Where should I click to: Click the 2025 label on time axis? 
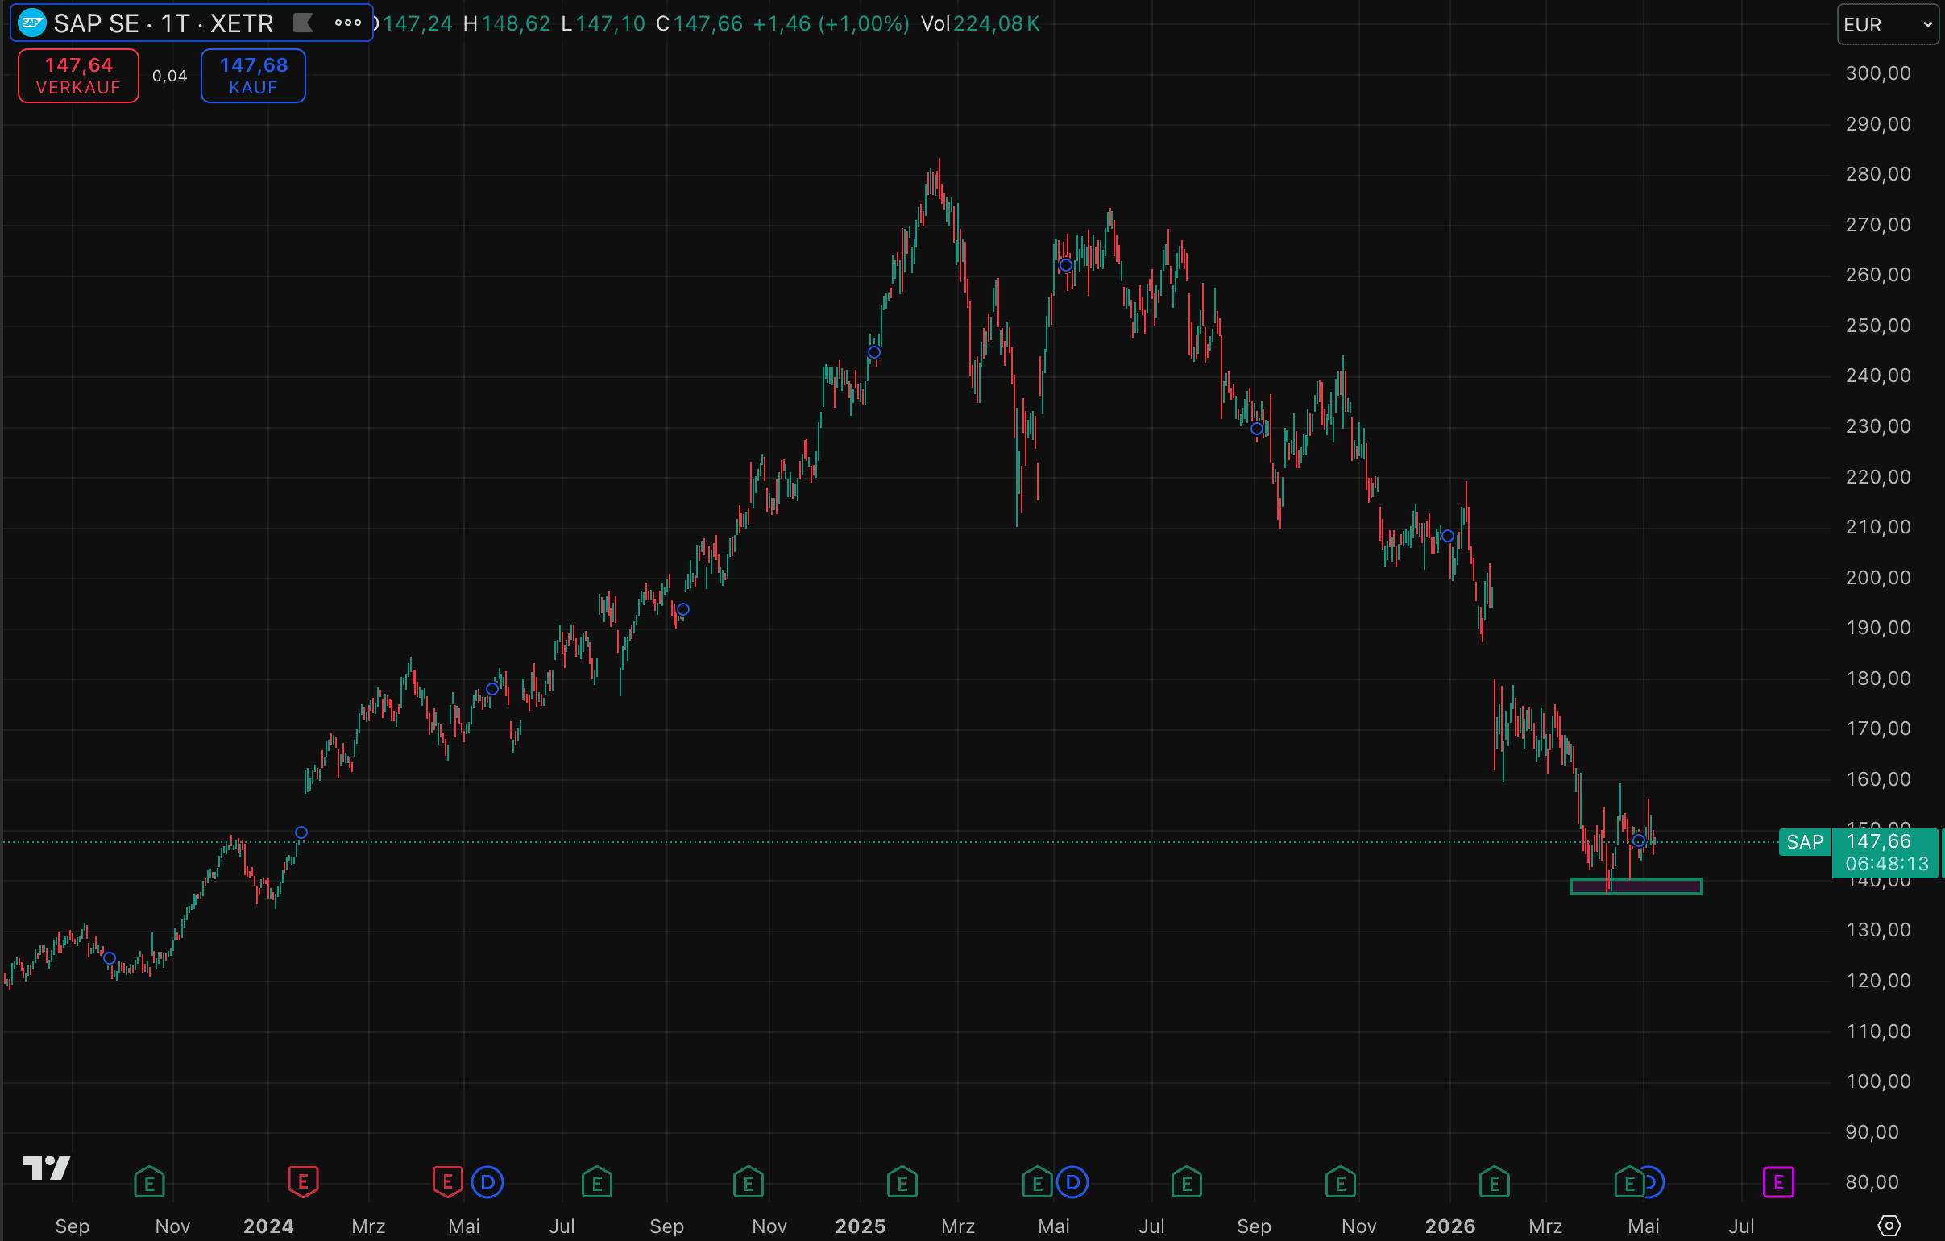[861, 1226]
